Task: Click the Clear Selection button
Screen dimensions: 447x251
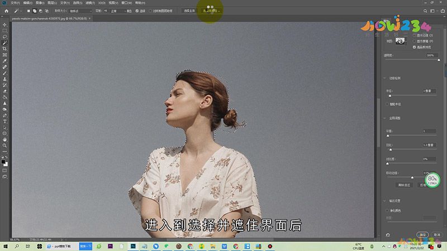Action: [x=404, y=185]
